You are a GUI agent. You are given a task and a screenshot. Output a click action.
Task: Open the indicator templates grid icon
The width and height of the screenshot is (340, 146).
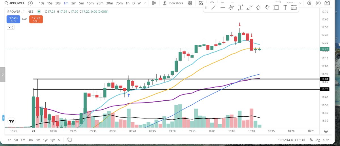click(190, 3)
